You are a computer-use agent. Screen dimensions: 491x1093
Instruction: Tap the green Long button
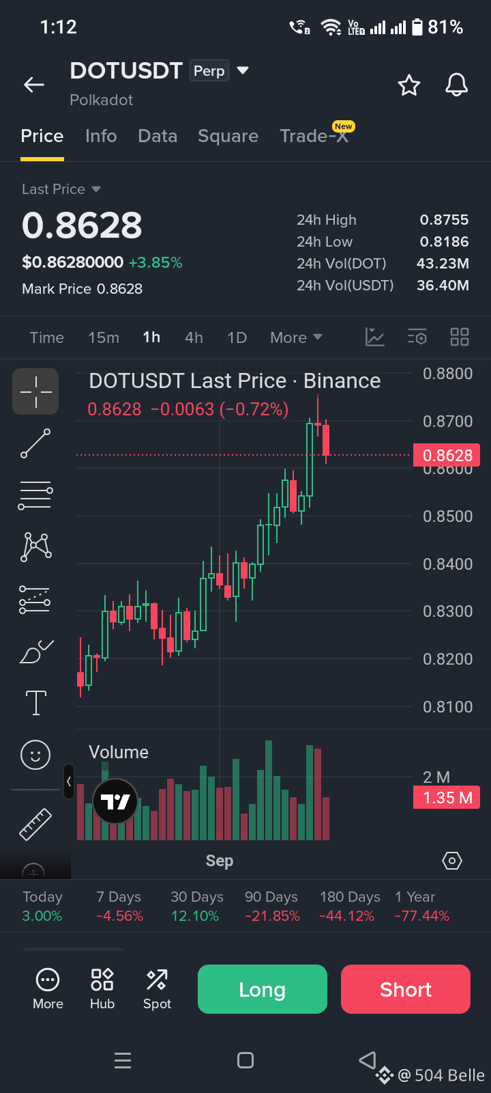click(263, 989)
